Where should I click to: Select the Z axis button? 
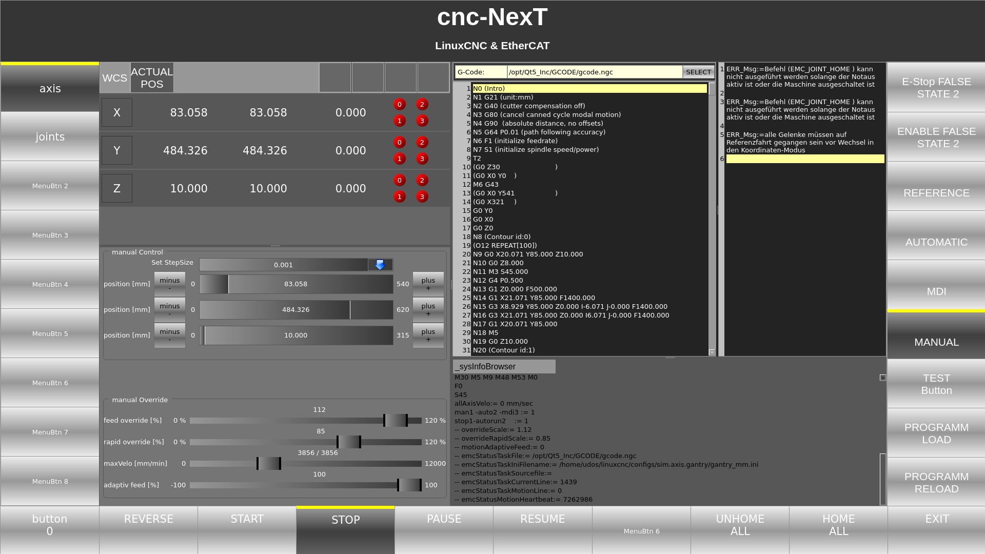(x=117, y=189)
